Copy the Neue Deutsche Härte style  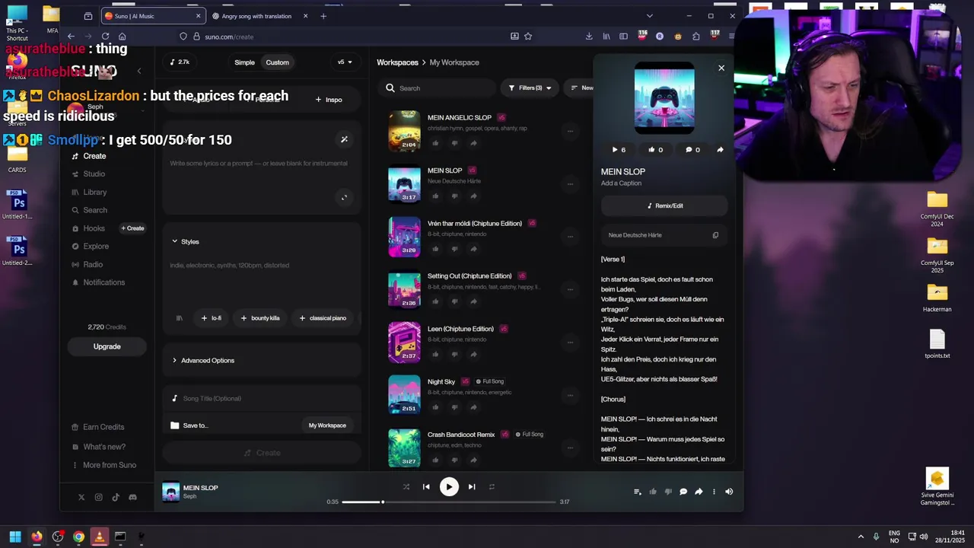(x=715, y=235)
